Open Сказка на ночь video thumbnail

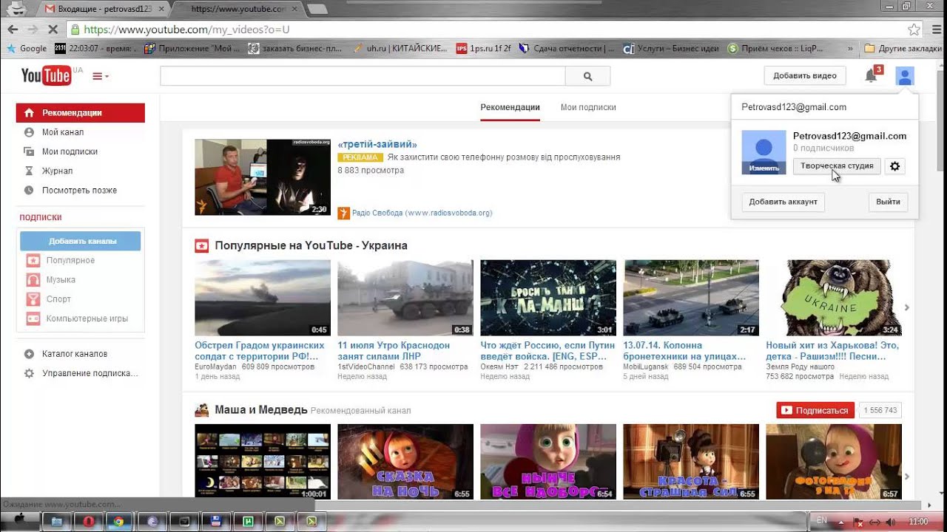click(405, 462)
